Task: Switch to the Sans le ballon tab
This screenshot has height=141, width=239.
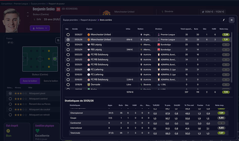Action: [x=51, y=81]
